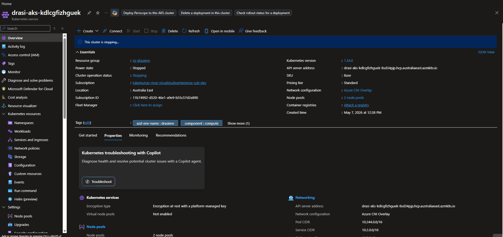
Task: Collapse the Settings group
Action: 4,207
